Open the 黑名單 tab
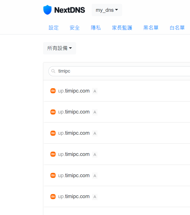 [x=151, y=28]
